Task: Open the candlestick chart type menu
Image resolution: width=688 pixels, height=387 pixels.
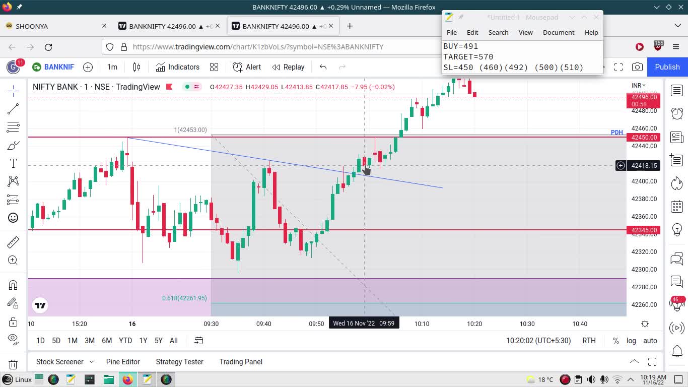Action: coord(136,67)
